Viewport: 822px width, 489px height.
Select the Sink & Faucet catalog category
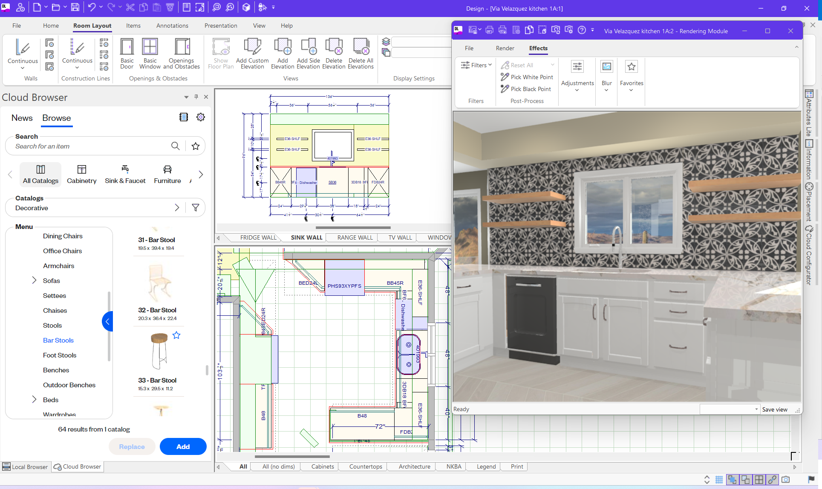point(125,174)
